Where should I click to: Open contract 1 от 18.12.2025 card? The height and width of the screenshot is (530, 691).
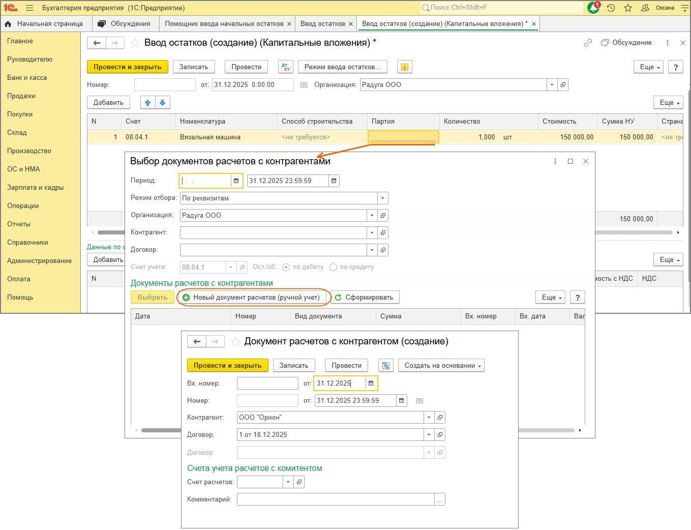click(440, 434)
